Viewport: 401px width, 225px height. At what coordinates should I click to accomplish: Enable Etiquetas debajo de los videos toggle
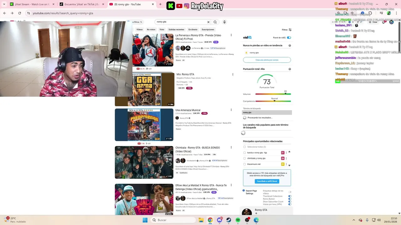(290, 192)
